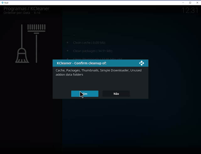The image size is (201, 154).
Task: Click the Kodi icon in title bar
Action: coord(3,3)
